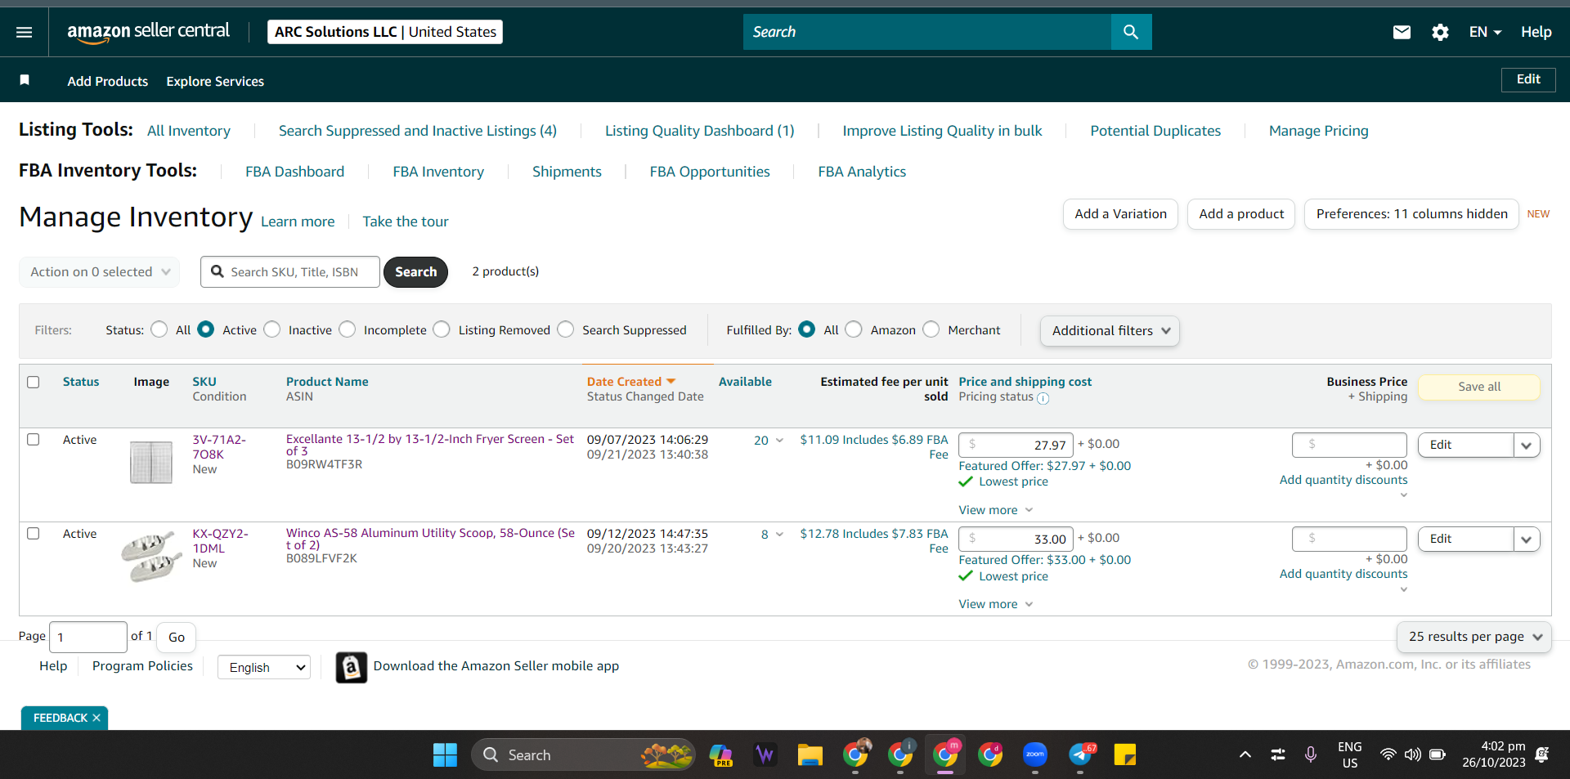Check the 3V-71A2-7O8K row checkbox
The height and width of the screenshot is (779, 1570).
point(34,439)
